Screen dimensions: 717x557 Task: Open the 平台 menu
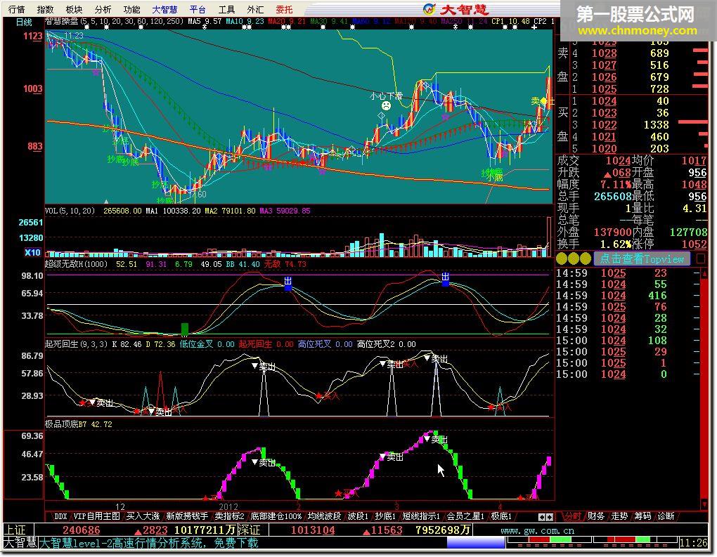198,9
